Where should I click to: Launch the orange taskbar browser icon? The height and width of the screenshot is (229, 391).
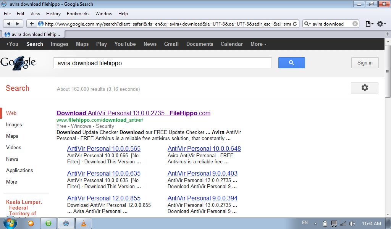pos(31,223)
